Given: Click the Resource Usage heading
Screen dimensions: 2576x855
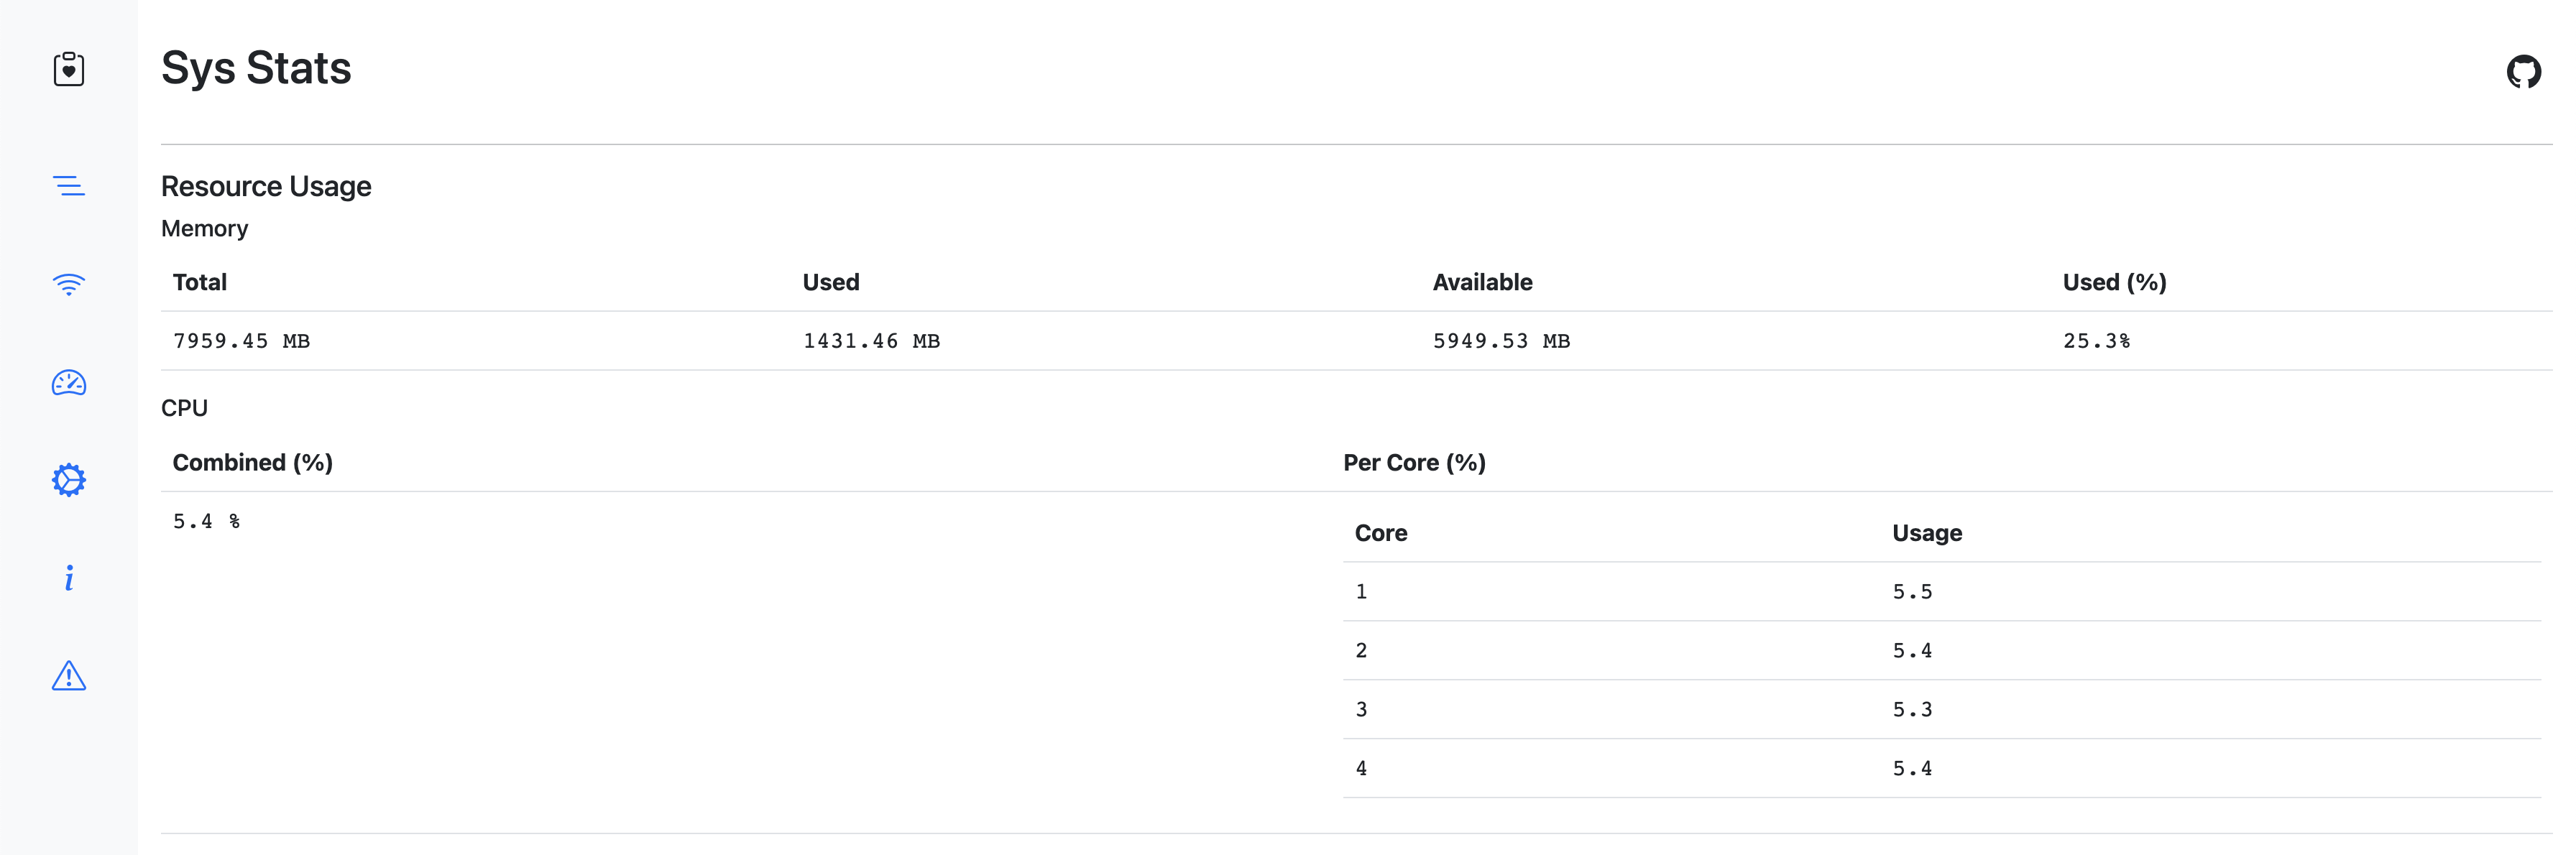Looking at the screenshot, I should pos(266,187).
